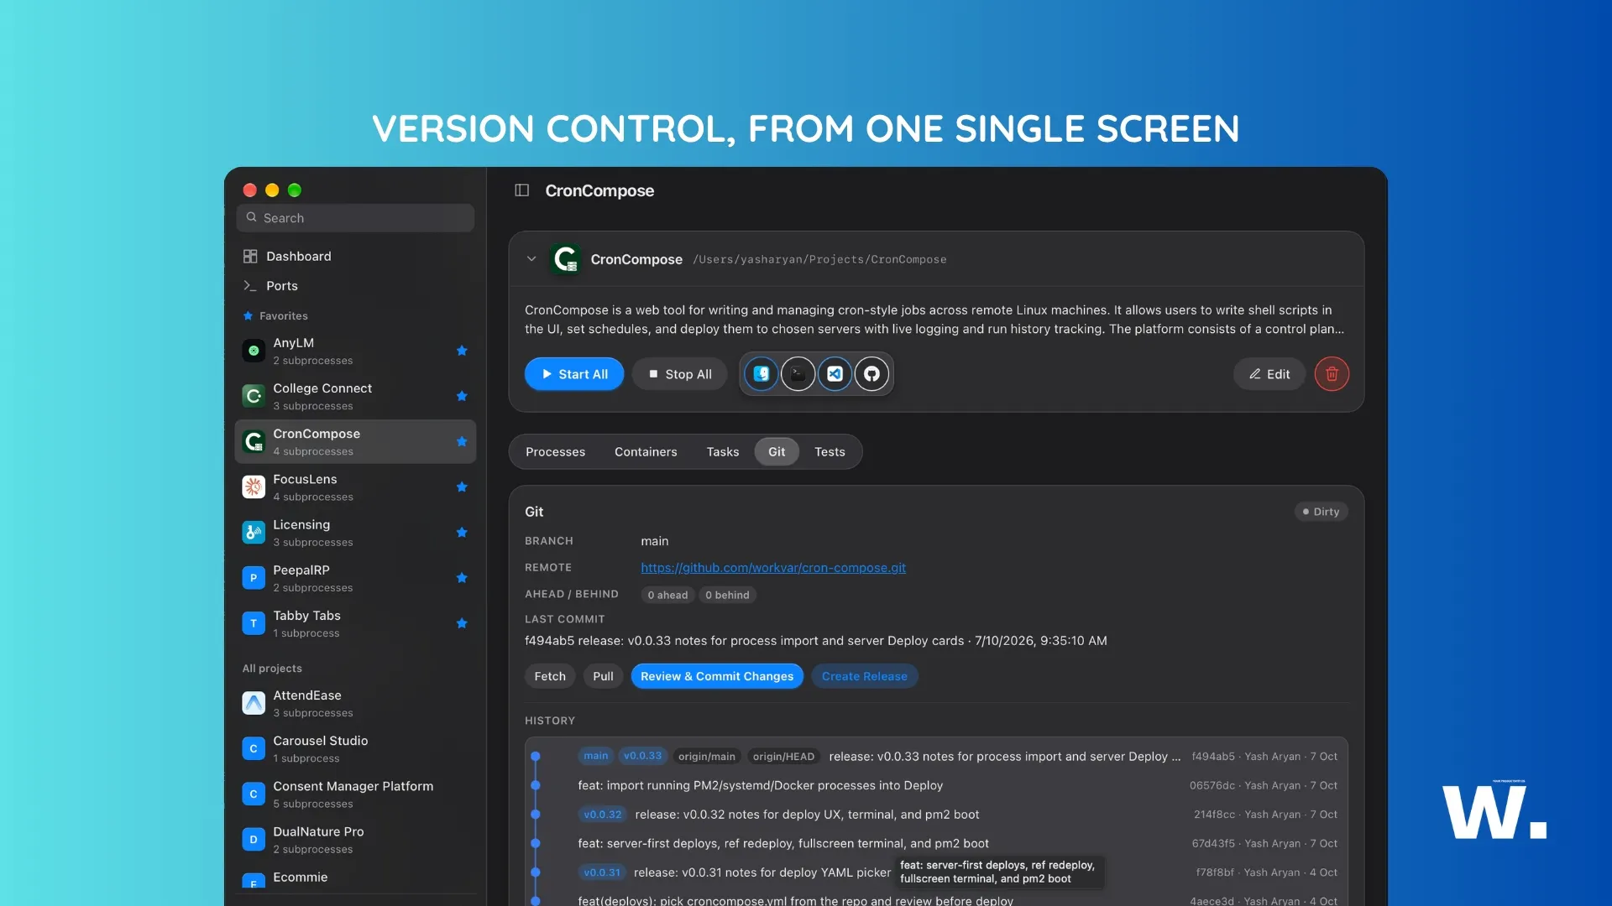Viewport: 1612px width, 906px height.
Task: Open Consent Manager Platform project
Action: point(355,794)
